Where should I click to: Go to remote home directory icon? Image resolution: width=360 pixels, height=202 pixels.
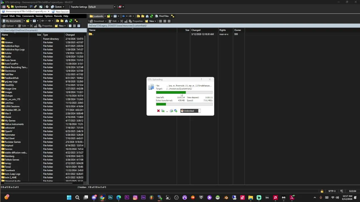tap(147, 16)
